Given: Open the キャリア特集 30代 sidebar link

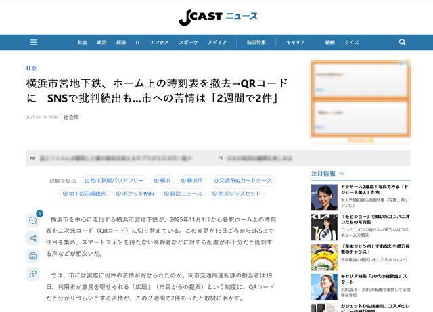Looking at the screenshot, I should coord(374,279).
